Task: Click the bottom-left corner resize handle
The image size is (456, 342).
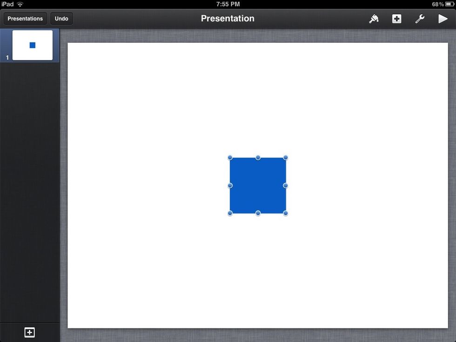Action: [x=230, y=213]
